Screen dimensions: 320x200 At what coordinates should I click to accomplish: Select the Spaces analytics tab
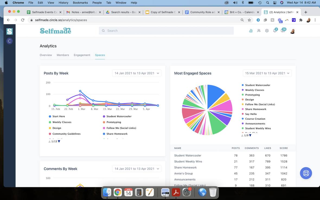click(100, 55)
